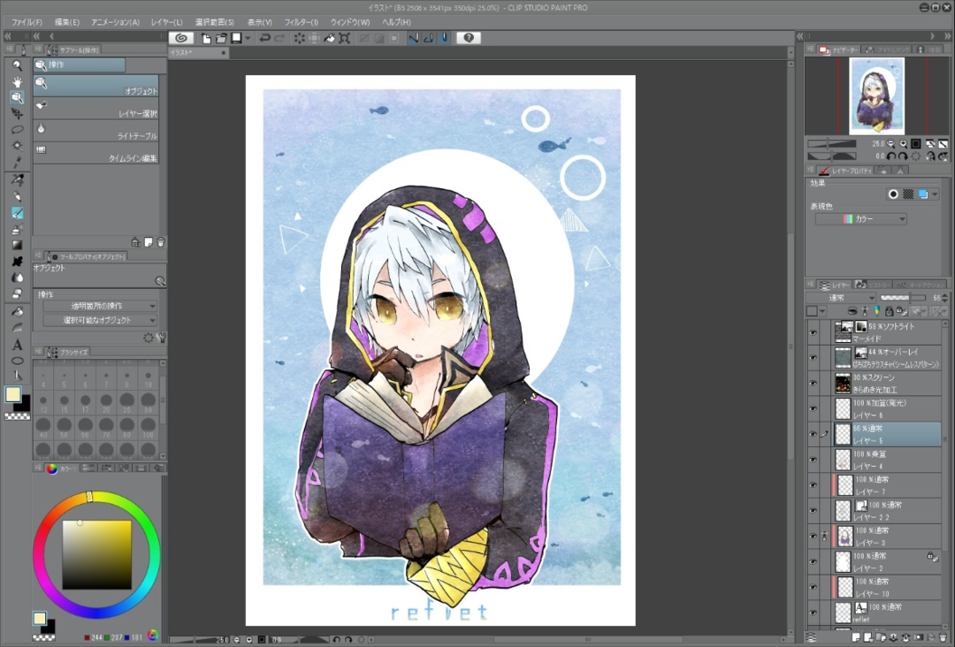Click the Undo arrow in the toolbar
955x647 pixels.
point(263,38)
